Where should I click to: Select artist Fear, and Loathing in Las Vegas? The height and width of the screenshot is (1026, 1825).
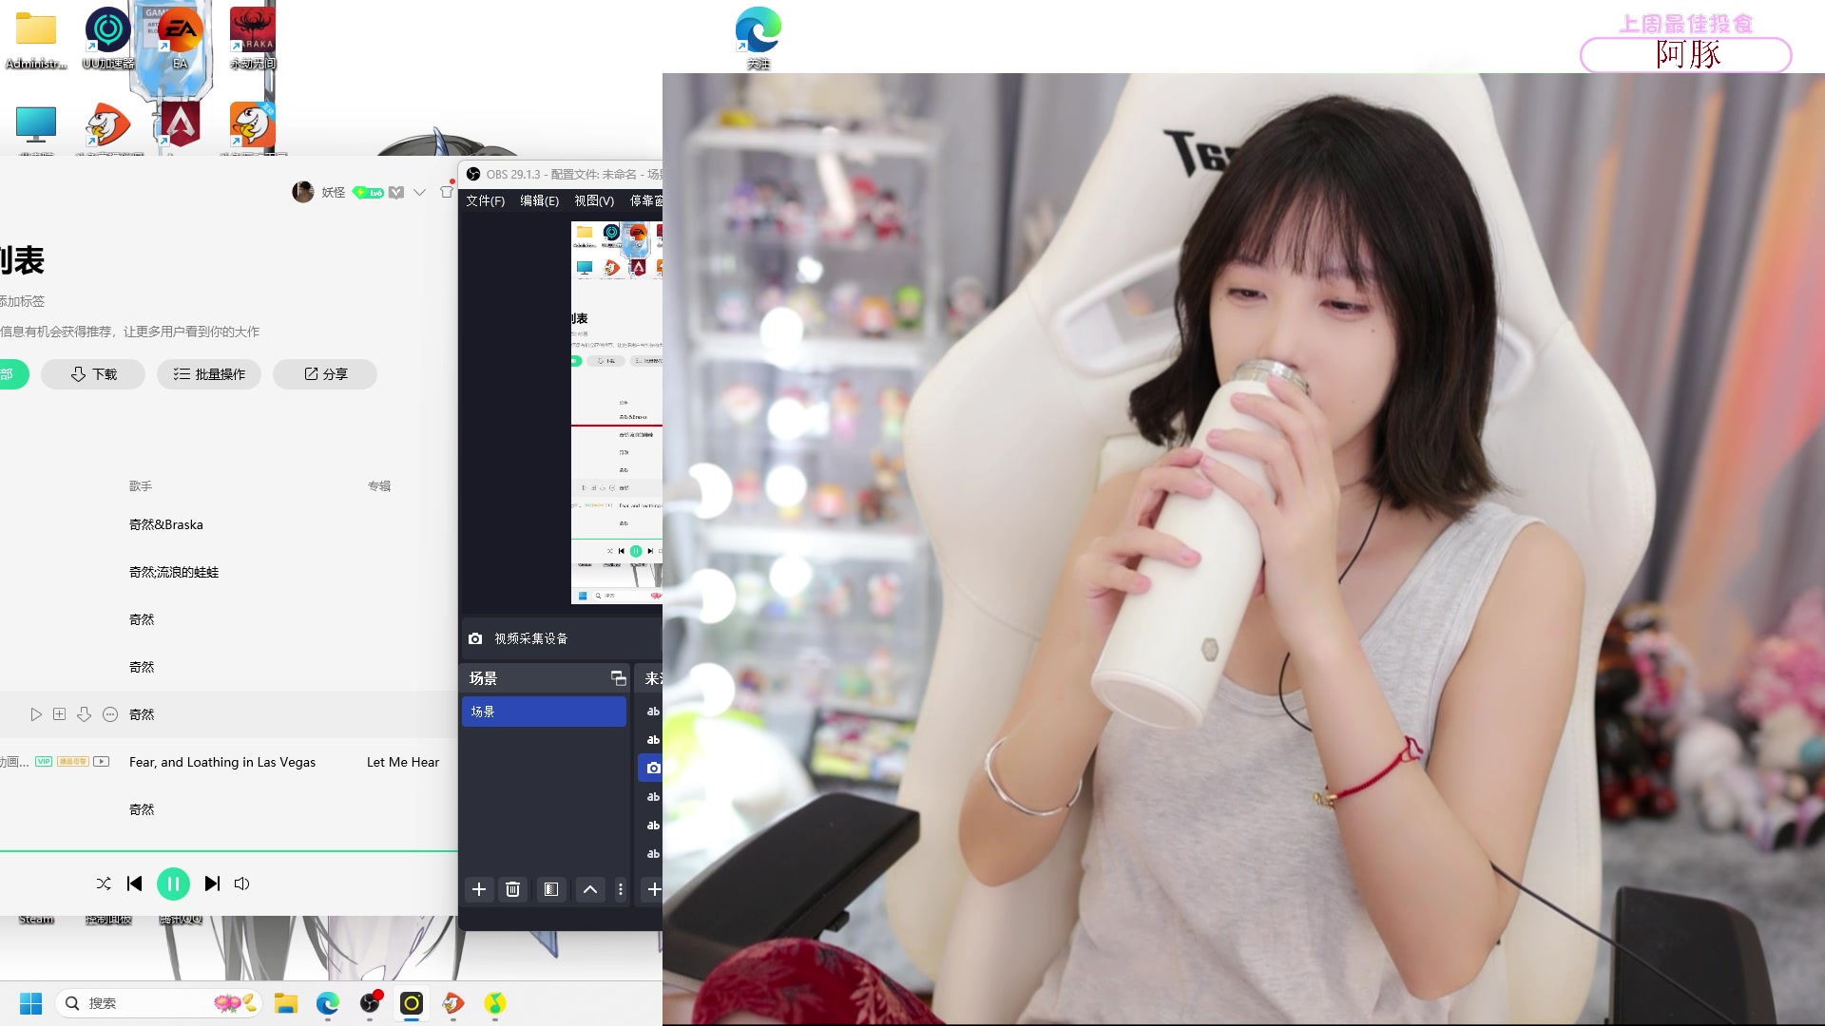coord(222,762)
